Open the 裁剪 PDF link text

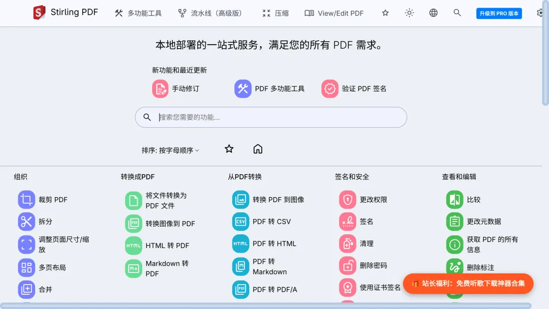coord(53,199)
